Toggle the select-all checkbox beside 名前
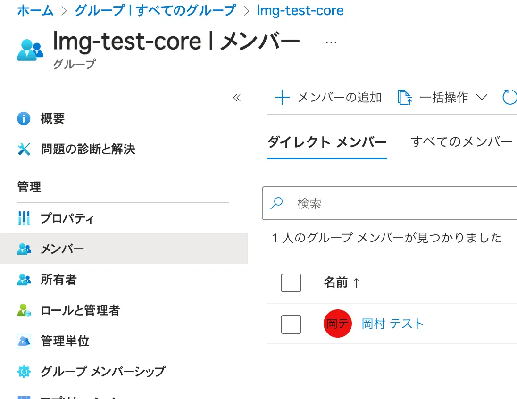Image resolution: width=517 pixels, height=399 pixels. pyautogui.click(x=291, y=283)
